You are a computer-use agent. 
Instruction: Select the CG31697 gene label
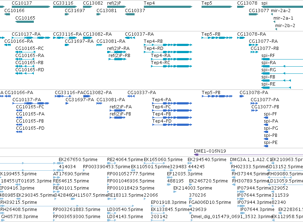pos(75,11)
